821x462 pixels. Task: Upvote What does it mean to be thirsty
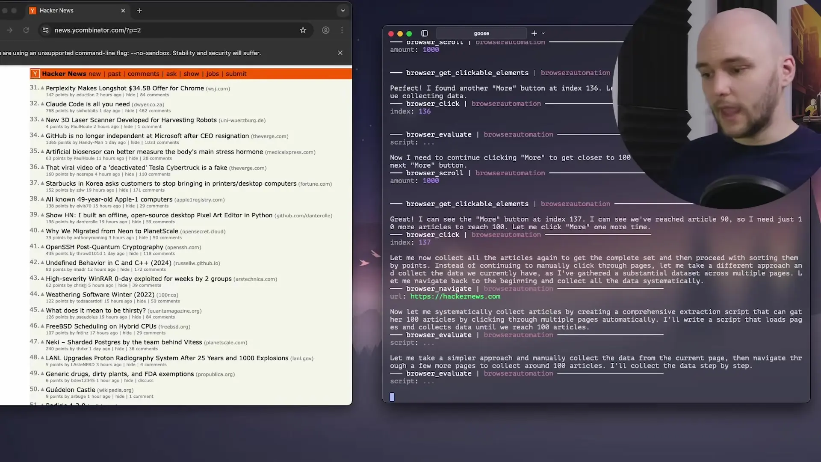42,310
